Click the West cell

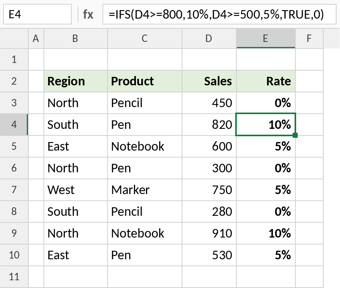[x=76, y=190]
